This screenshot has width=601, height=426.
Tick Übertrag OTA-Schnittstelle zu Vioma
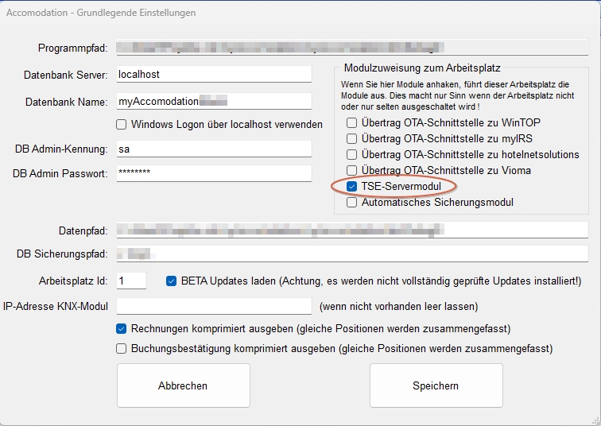point(352,170)
